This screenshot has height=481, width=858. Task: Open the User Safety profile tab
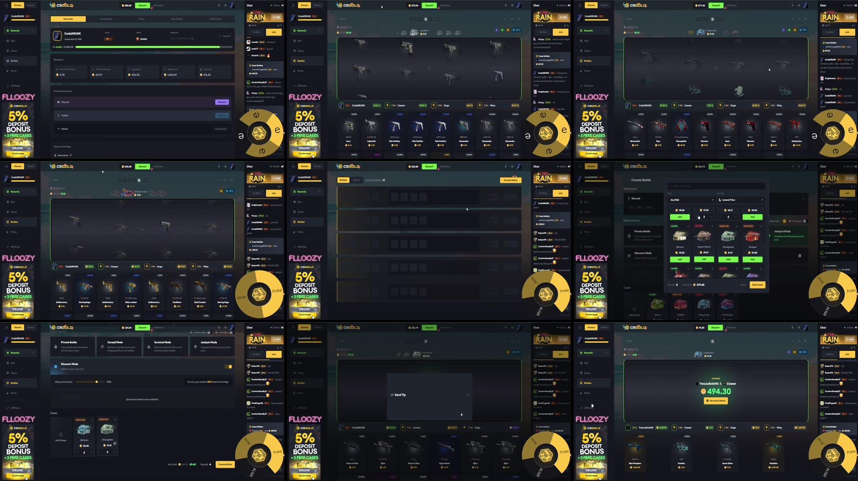point(177,19)
